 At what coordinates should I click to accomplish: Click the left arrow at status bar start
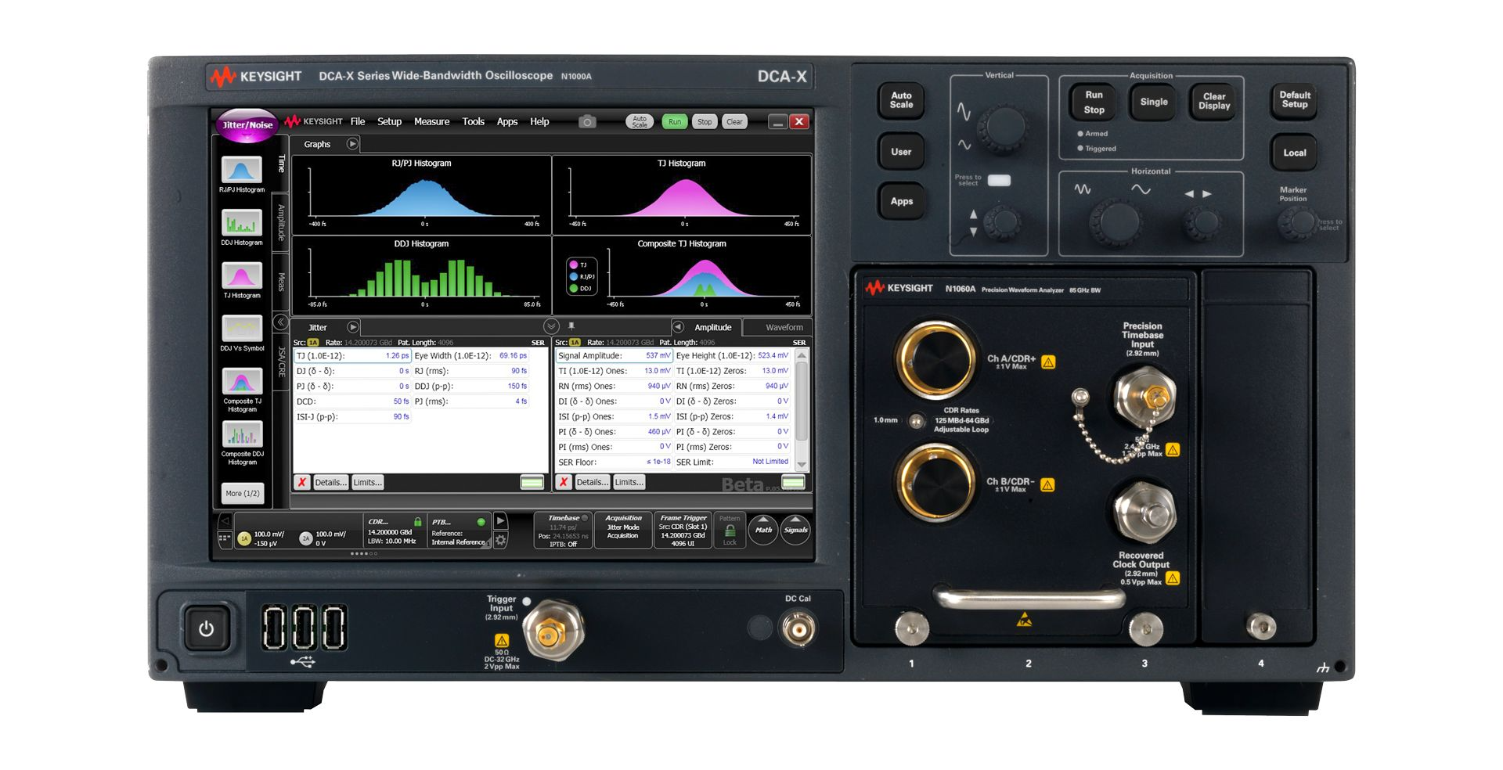225,520
